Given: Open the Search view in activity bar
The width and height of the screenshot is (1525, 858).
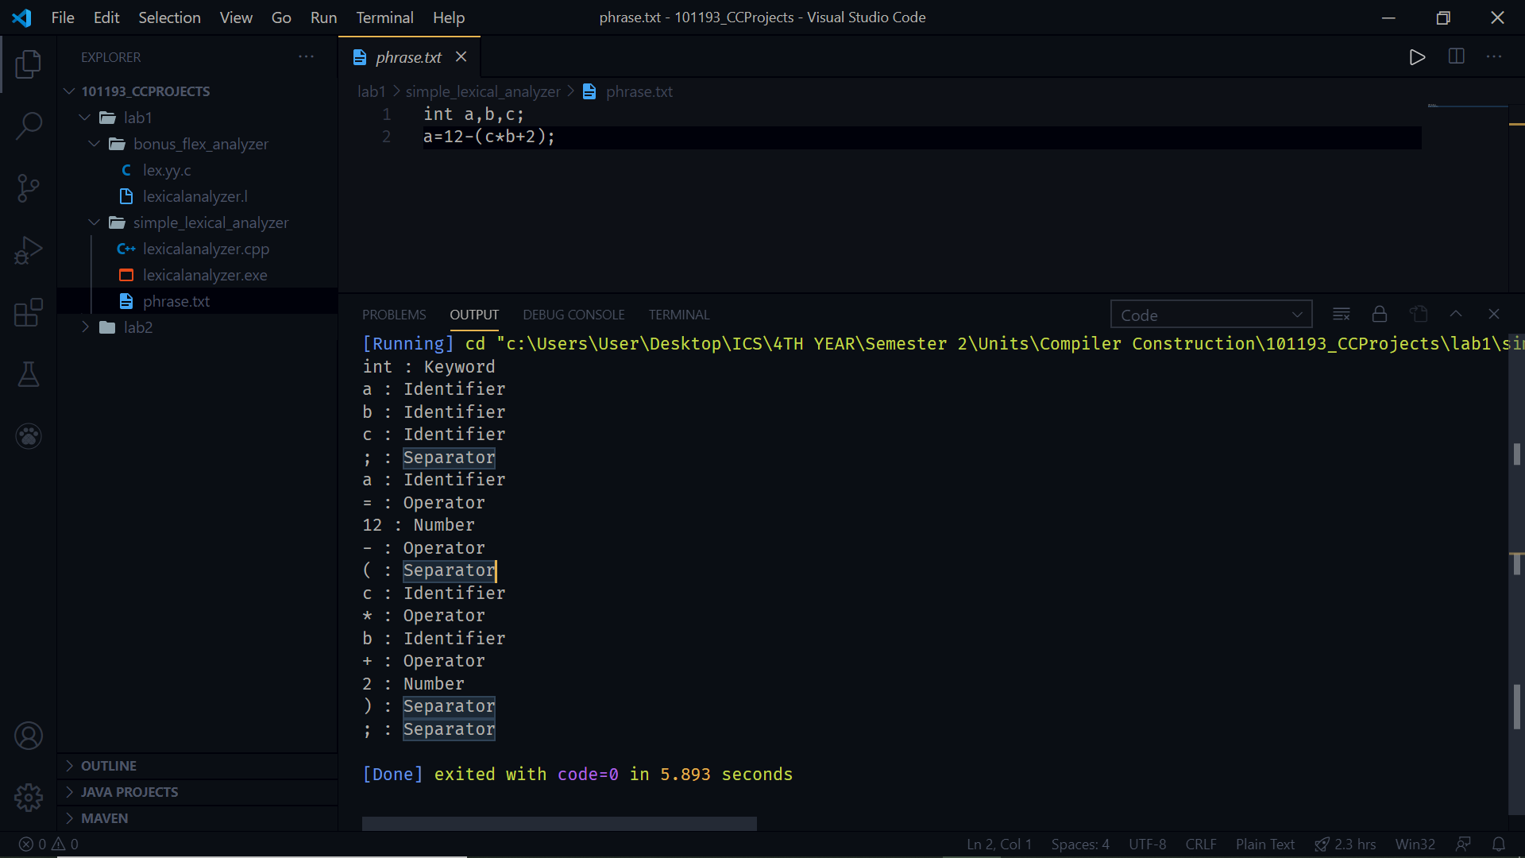Looking at the screenshot, I should (x=29, y=126).
